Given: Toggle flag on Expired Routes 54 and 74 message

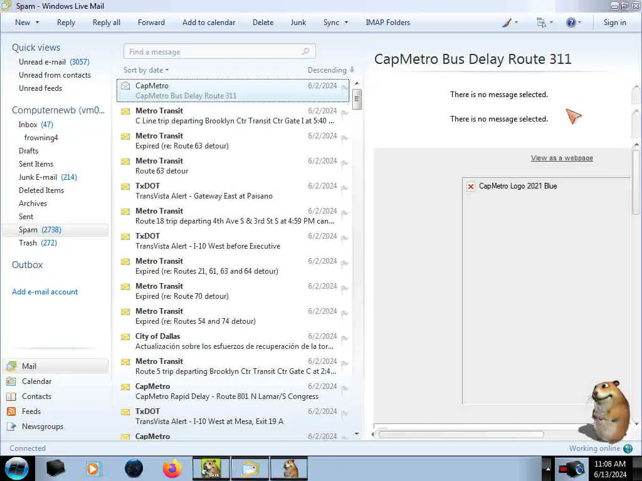Looking at the screenshot, I should click(x=344, y=314).
